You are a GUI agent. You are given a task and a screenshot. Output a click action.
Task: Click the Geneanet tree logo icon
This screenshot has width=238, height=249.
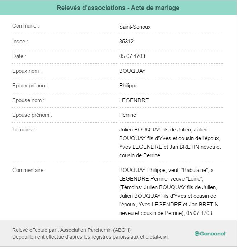[197, 234]
